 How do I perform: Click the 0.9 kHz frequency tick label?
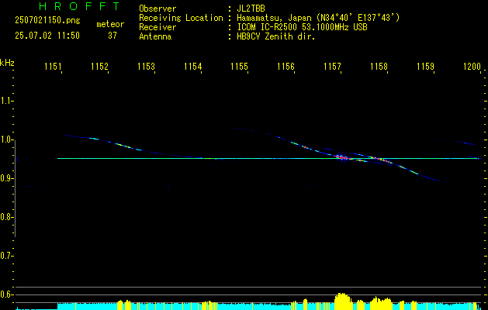(7, 178)
